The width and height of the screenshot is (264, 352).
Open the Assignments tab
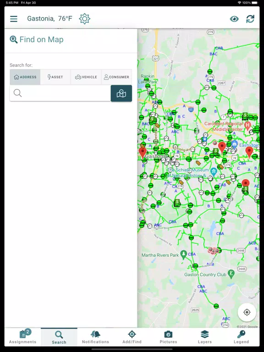(22, 337)
